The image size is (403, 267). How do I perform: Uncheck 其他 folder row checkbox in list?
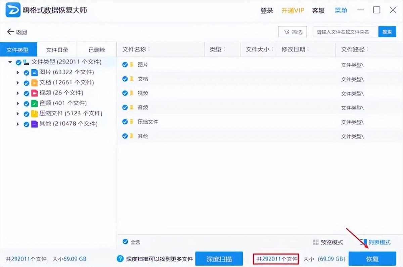tap(125, 136)
